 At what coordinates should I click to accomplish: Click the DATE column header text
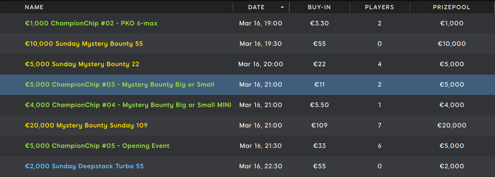(x=256, y=7)
